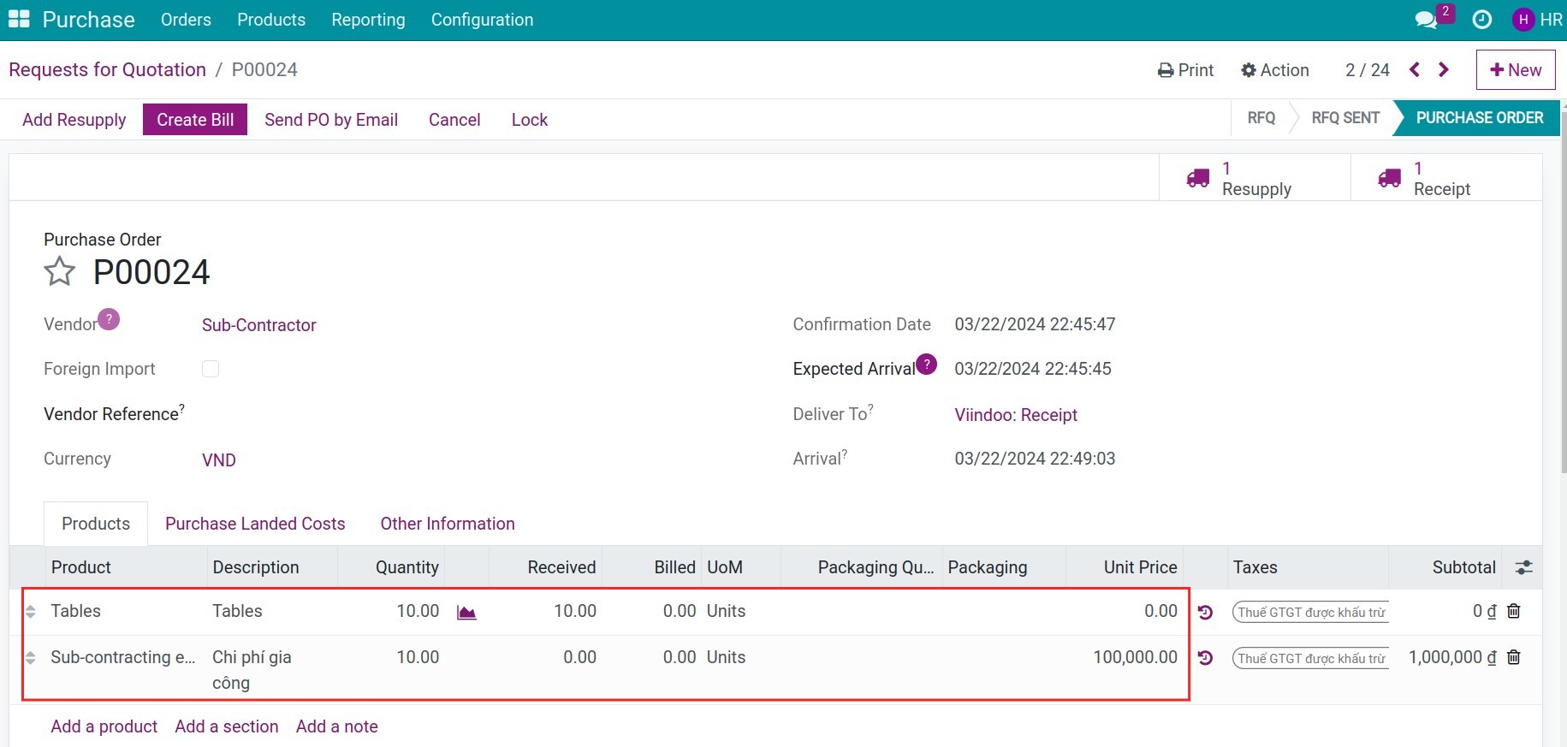Click the Purchase app title
Viewport: 1567px width, 747px height.
point(89,20)
